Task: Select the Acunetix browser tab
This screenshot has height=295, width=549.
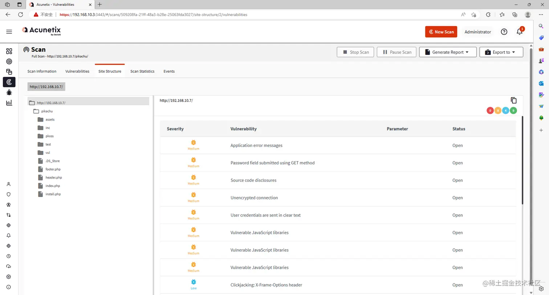Action: pyautogui.click(x=60, y=5)
